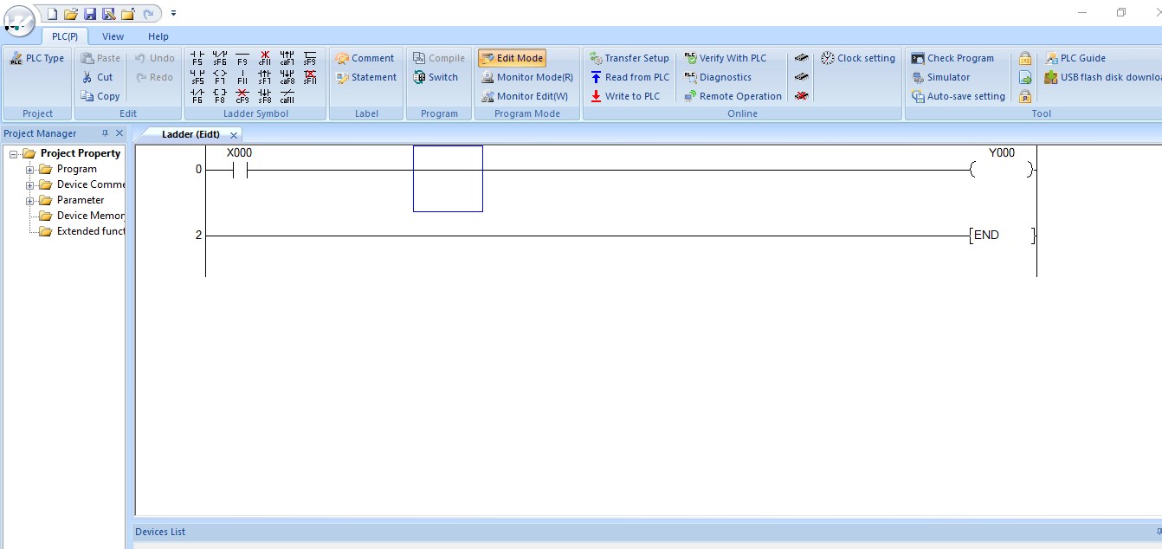Click the red-crossed sF11 ladder symbol
Screen dimensions: 1162x549
tap(310, 77)
